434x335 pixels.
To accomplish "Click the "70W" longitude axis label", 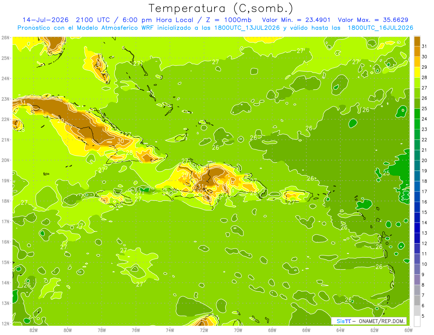I will (x=238, y=330).
